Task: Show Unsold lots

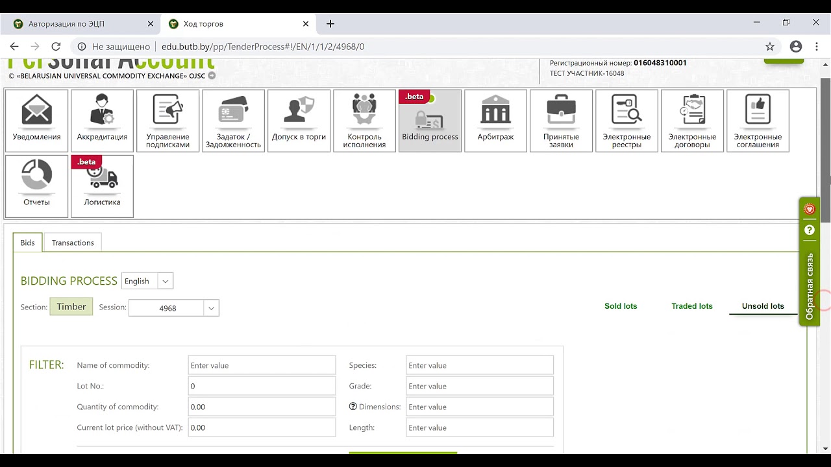Action: tap(763, 306)
